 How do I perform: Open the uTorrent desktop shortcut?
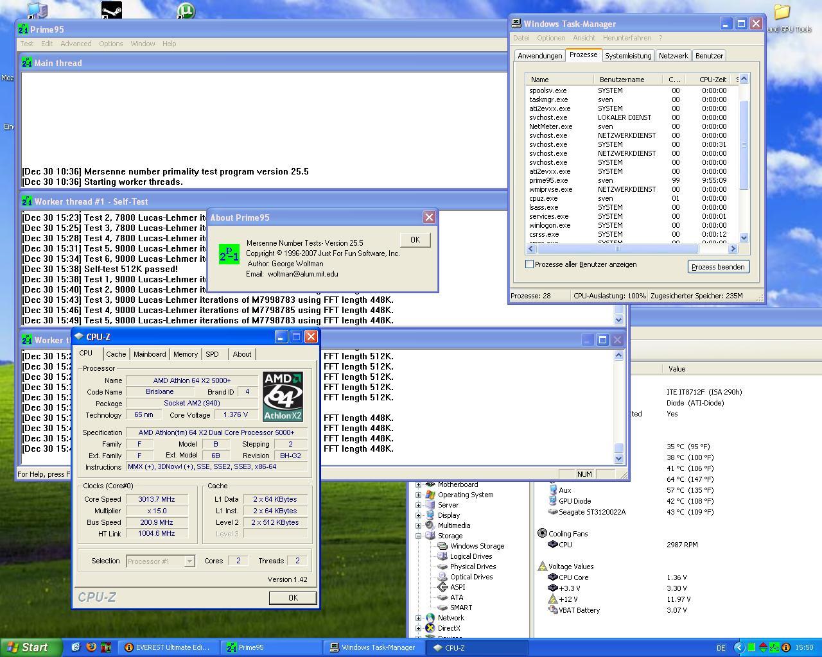point(186,10)
